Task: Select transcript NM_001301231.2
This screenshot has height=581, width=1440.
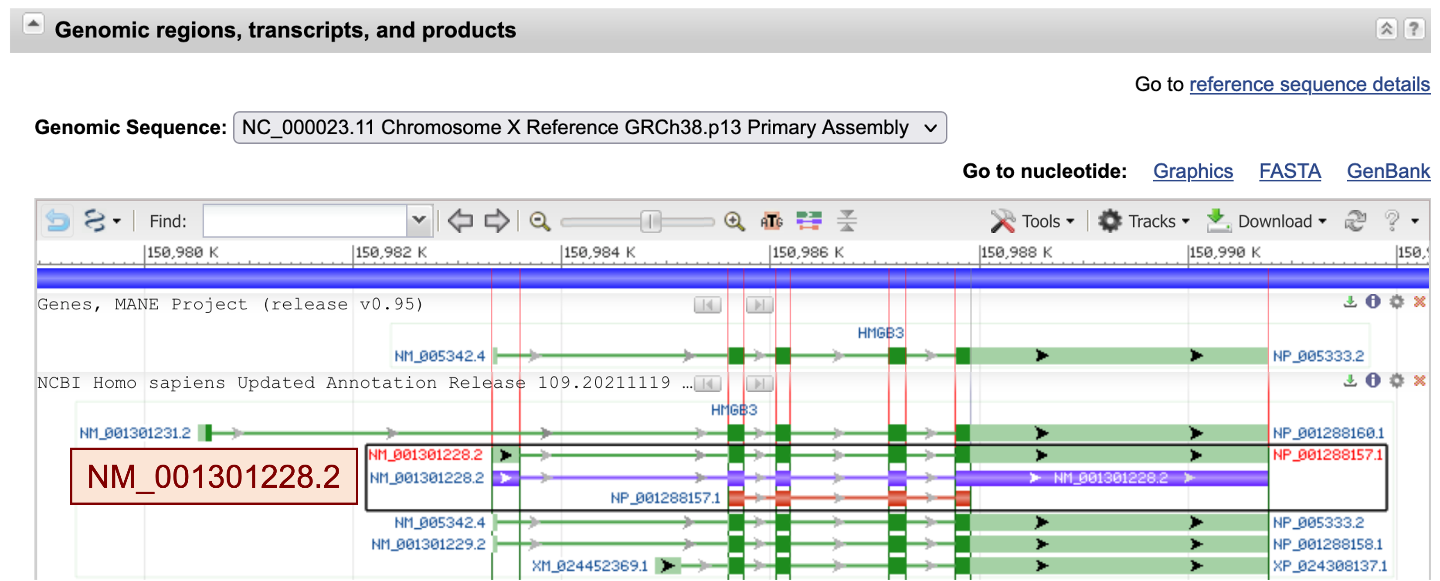Action: point(135,433)
